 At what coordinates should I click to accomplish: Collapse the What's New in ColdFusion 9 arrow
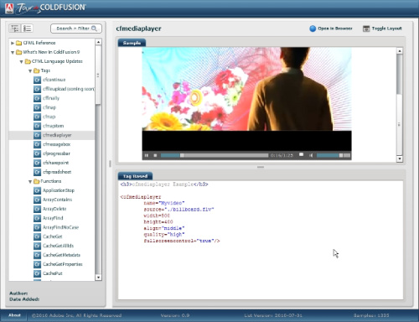[x=13, y=52]
